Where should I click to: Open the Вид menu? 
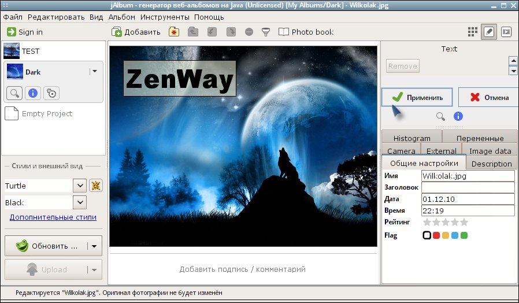click(x=97, y=17)
